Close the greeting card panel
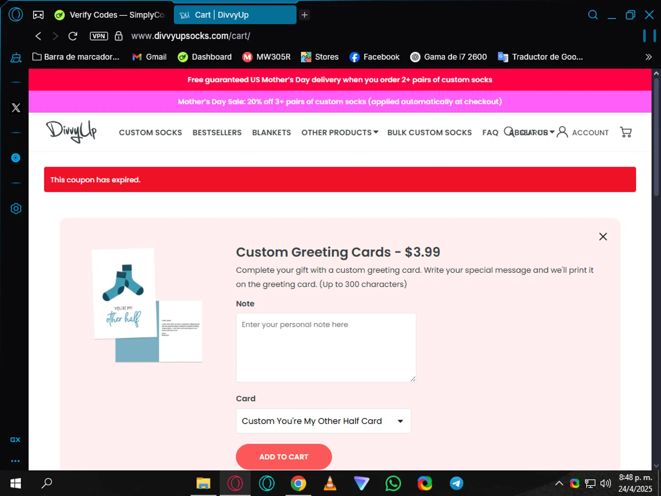 coord(603,237)
